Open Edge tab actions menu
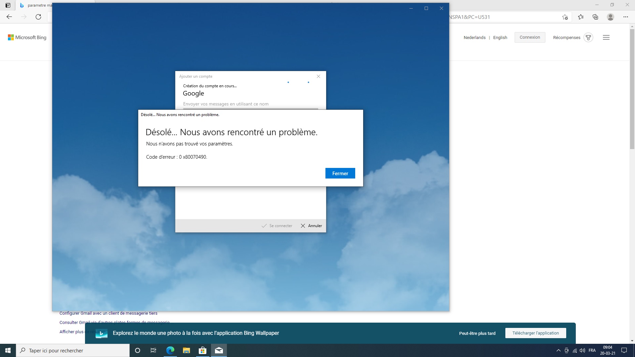This screenshot has width=635, height=357. coord(8,5)
